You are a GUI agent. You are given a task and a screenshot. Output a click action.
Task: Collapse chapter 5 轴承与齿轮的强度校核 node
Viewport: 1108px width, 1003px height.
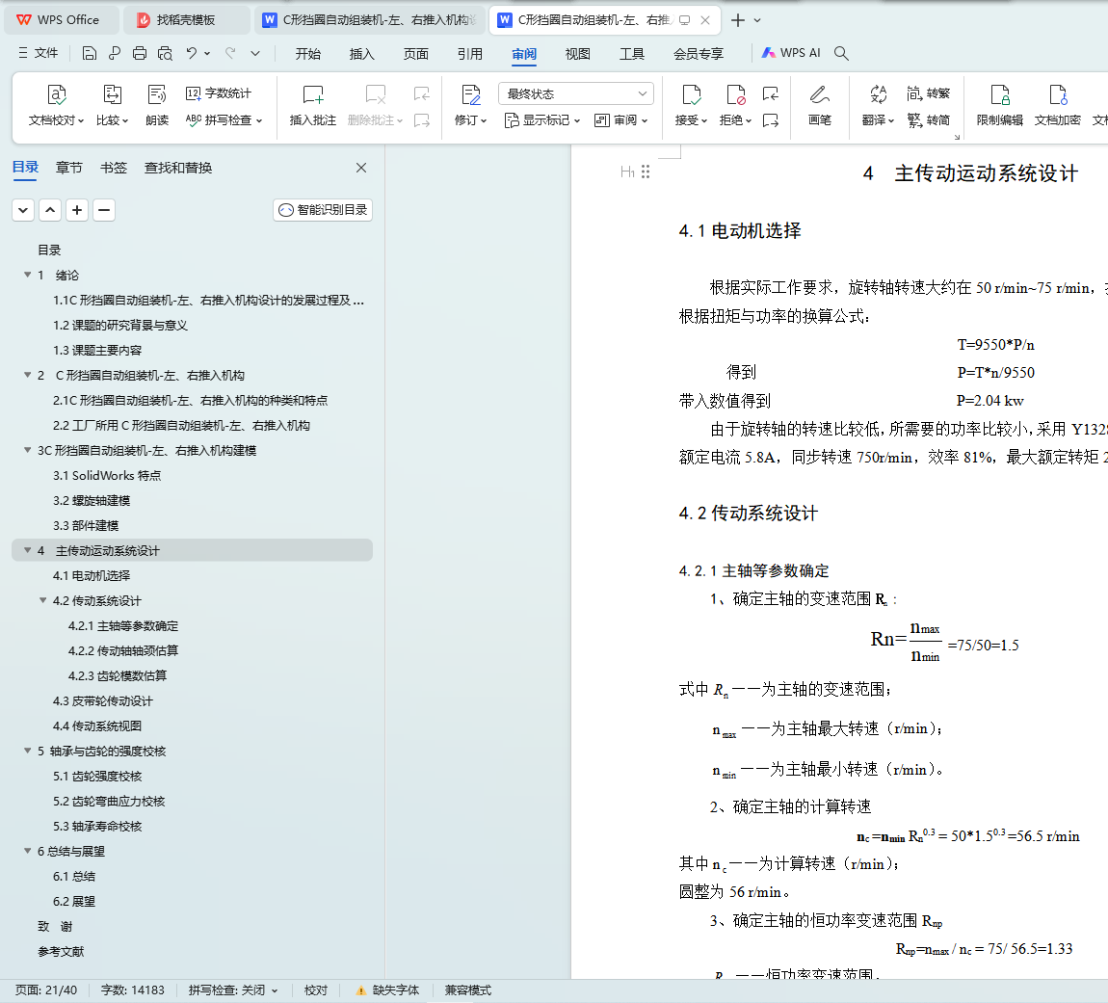[x=28, y=751]
